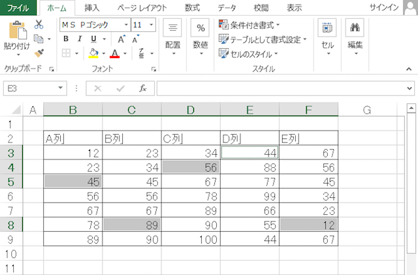The image size is (418, 275).
Task: Apply red font color A
Action: [x=115, y=53]
